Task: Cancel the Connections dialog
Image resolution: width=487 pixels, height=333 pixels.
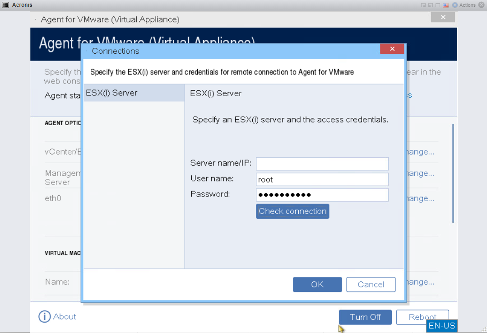Action: [371, 285]
